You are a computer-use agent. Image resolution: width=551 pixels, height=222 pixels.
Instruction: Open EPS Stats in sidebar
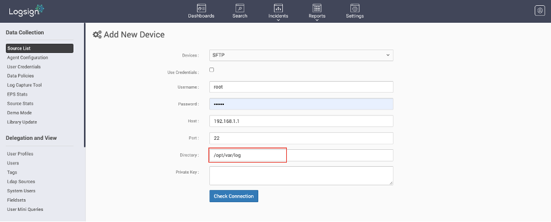coord(17,94)
